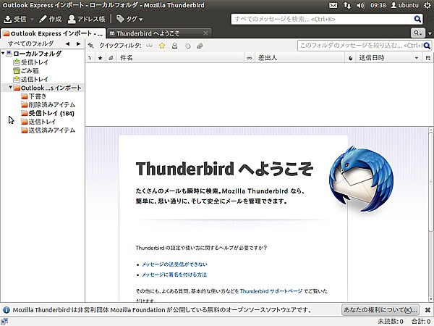434x326 pixels.
Task: Sort messages by 件名 column
Action: [x=180, y=58]
